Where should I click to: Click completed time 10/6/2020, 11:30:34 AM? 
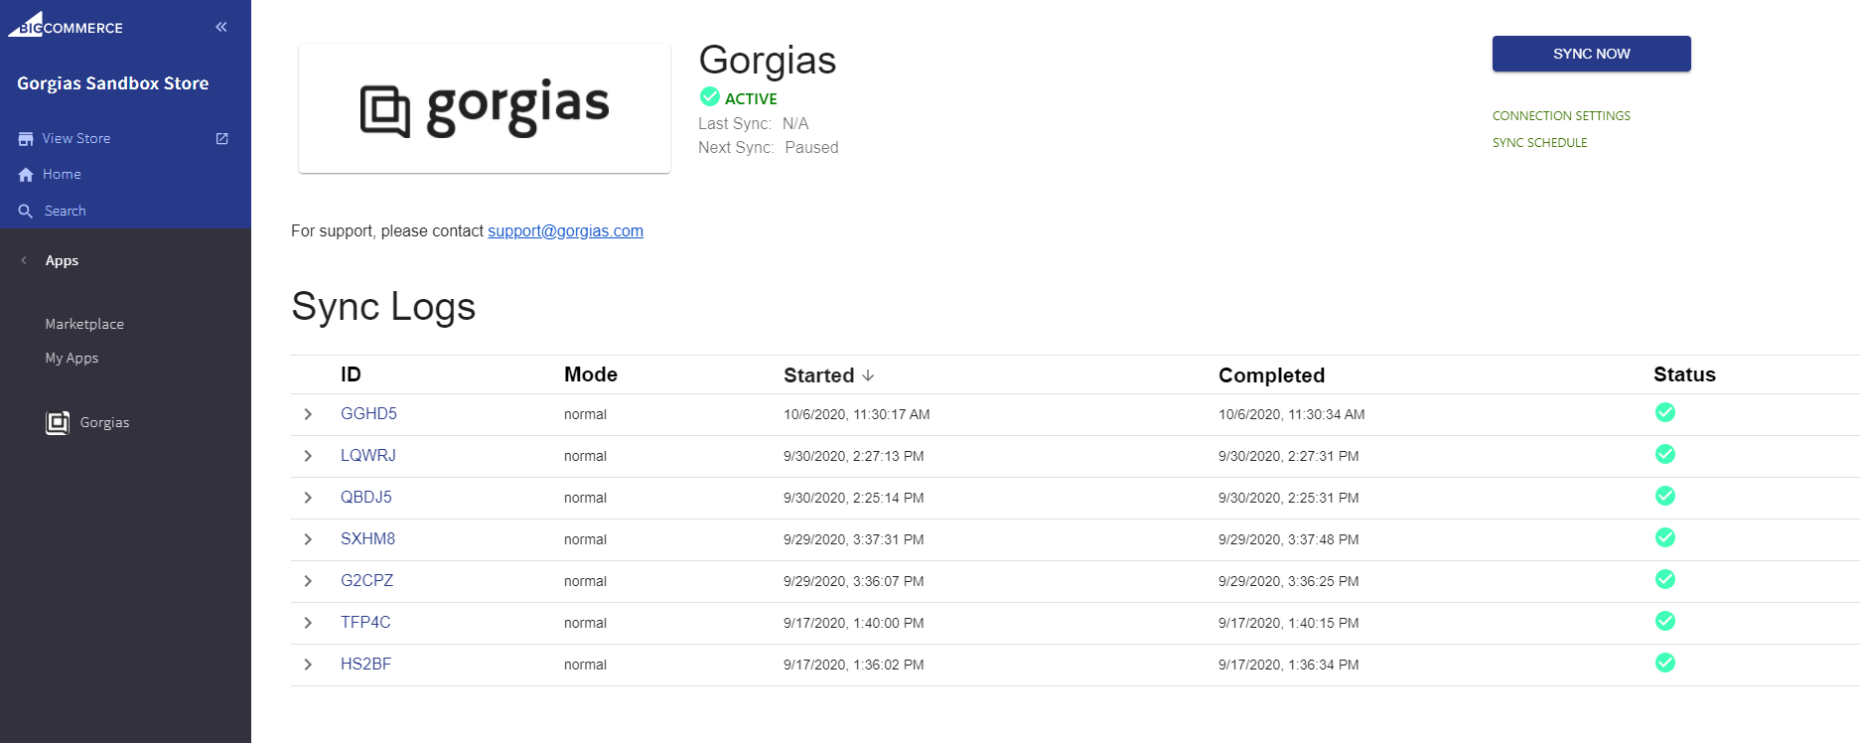[x=1291, y=414]
